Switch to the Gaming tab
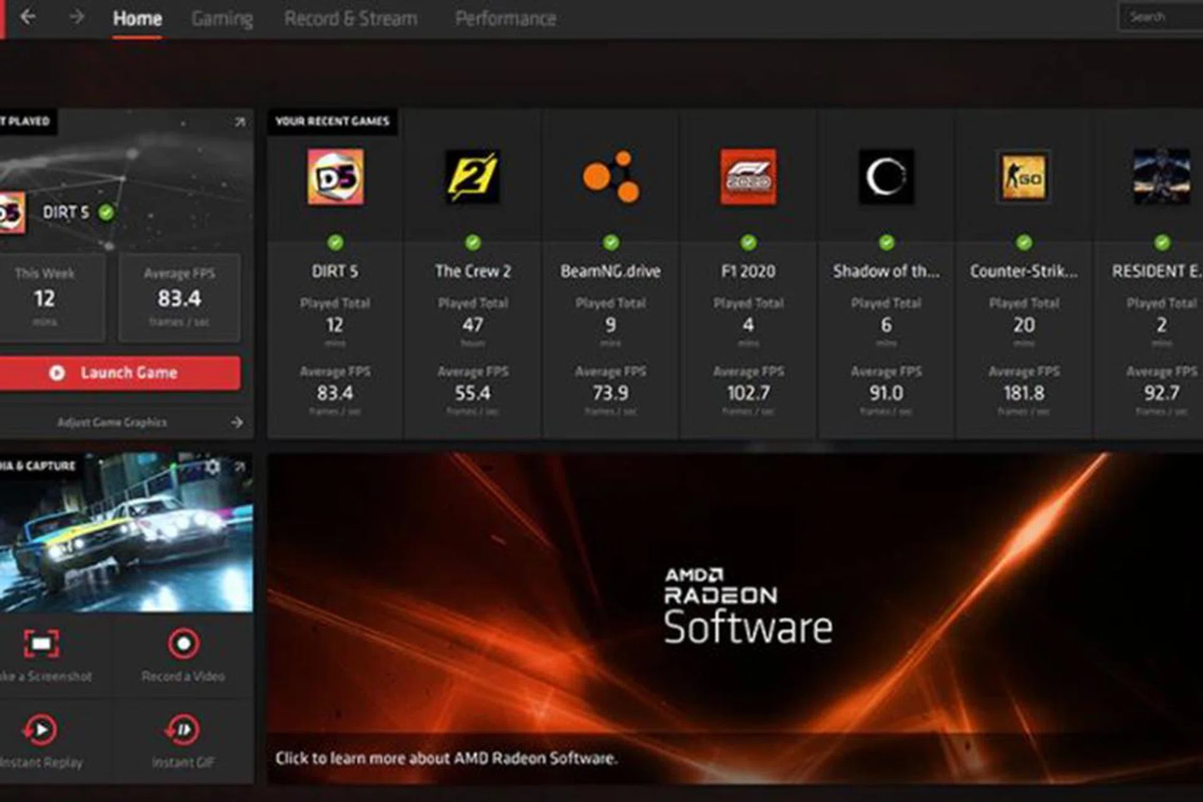Image resolution: width=1203 pixels, height=802 pixels. [222, 19]
